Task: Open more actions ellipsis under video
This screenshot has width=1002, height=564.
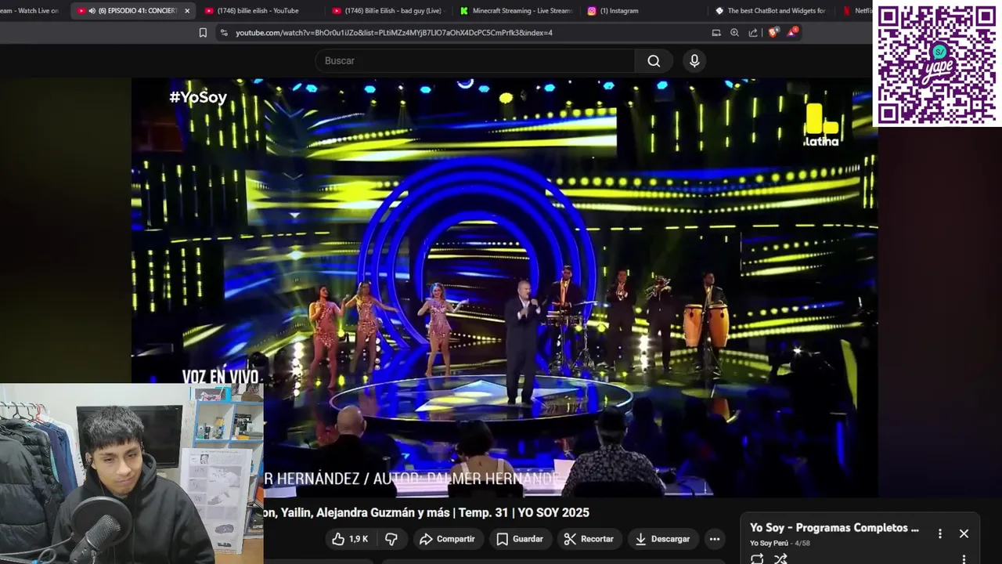Action: point(714,539)
